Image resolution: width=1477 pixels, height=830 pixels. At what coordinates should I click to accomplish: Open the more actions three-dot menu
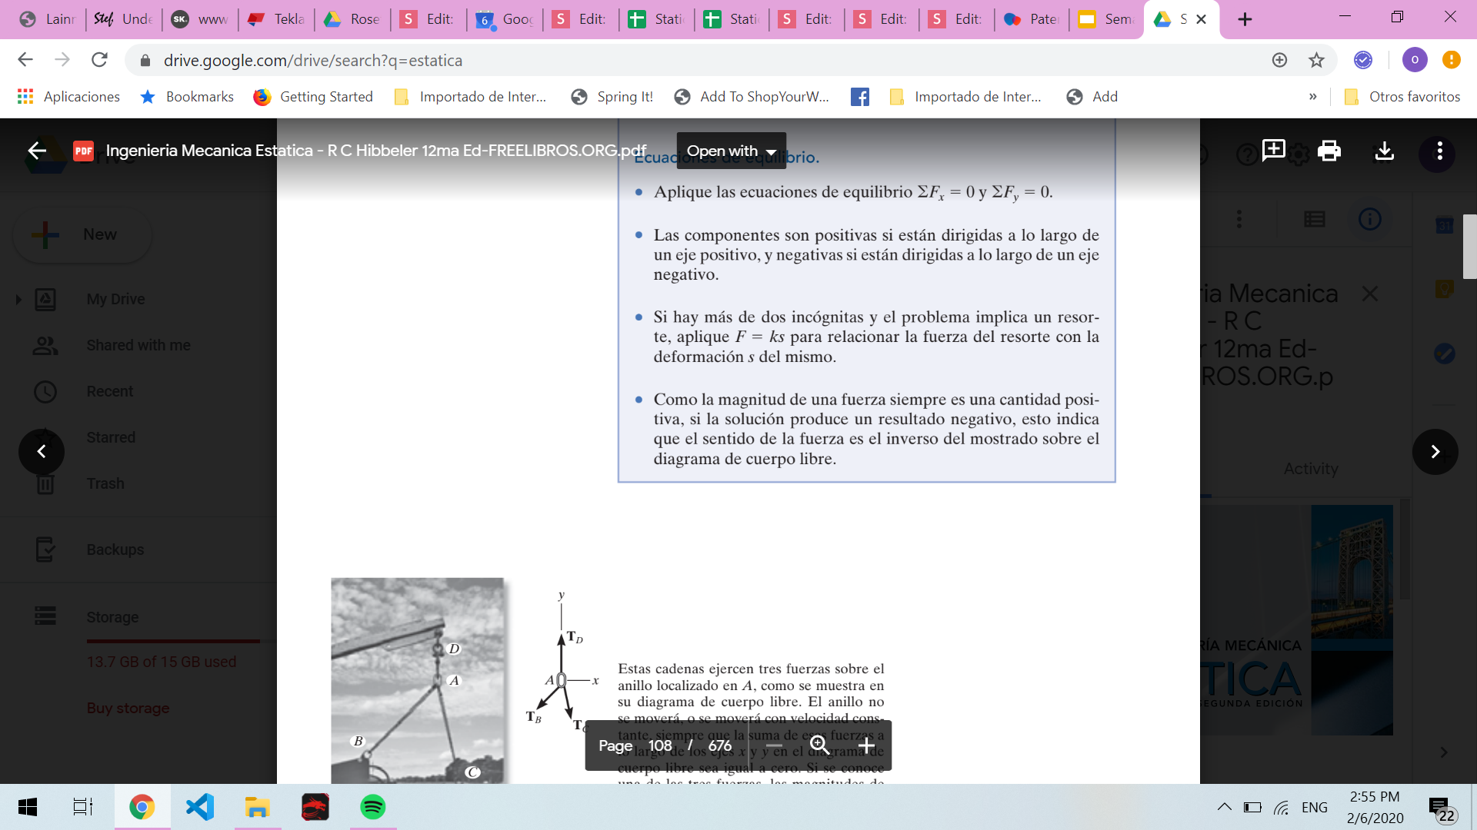[x=1439, y=151]
